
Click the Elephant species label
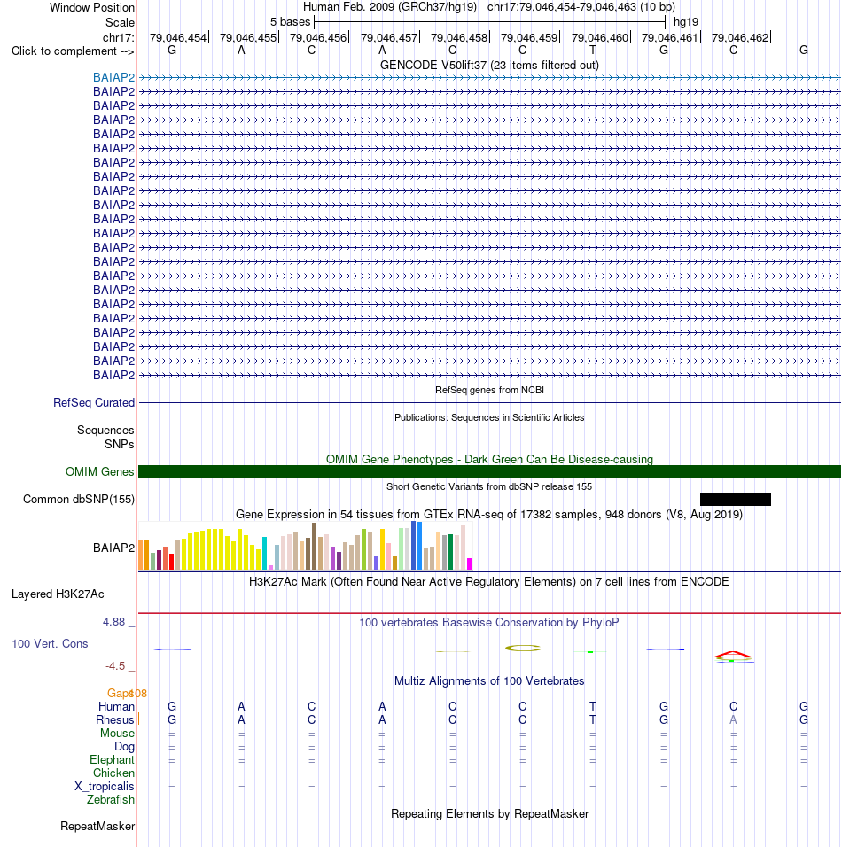112,759
